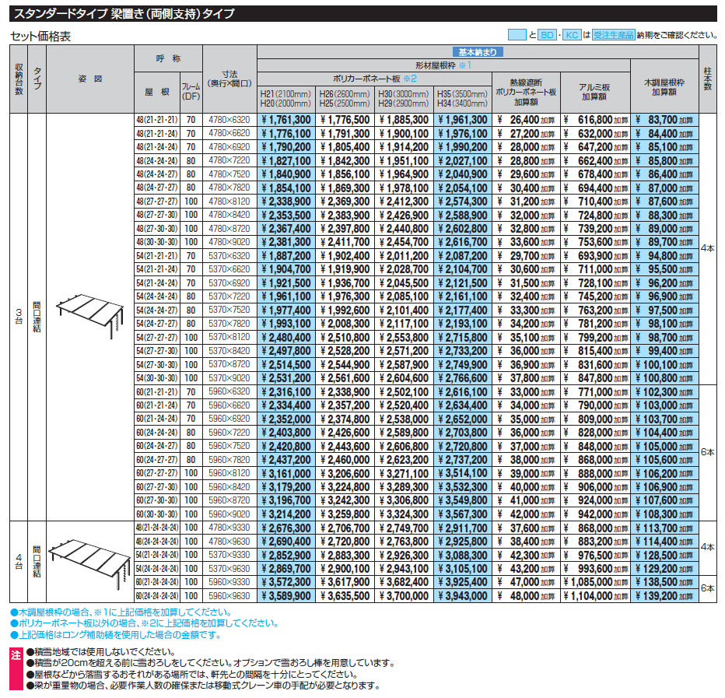Select the H21(2100mm) column header
This screenshot has height=698, width=725.
click(x=285, y=94)
